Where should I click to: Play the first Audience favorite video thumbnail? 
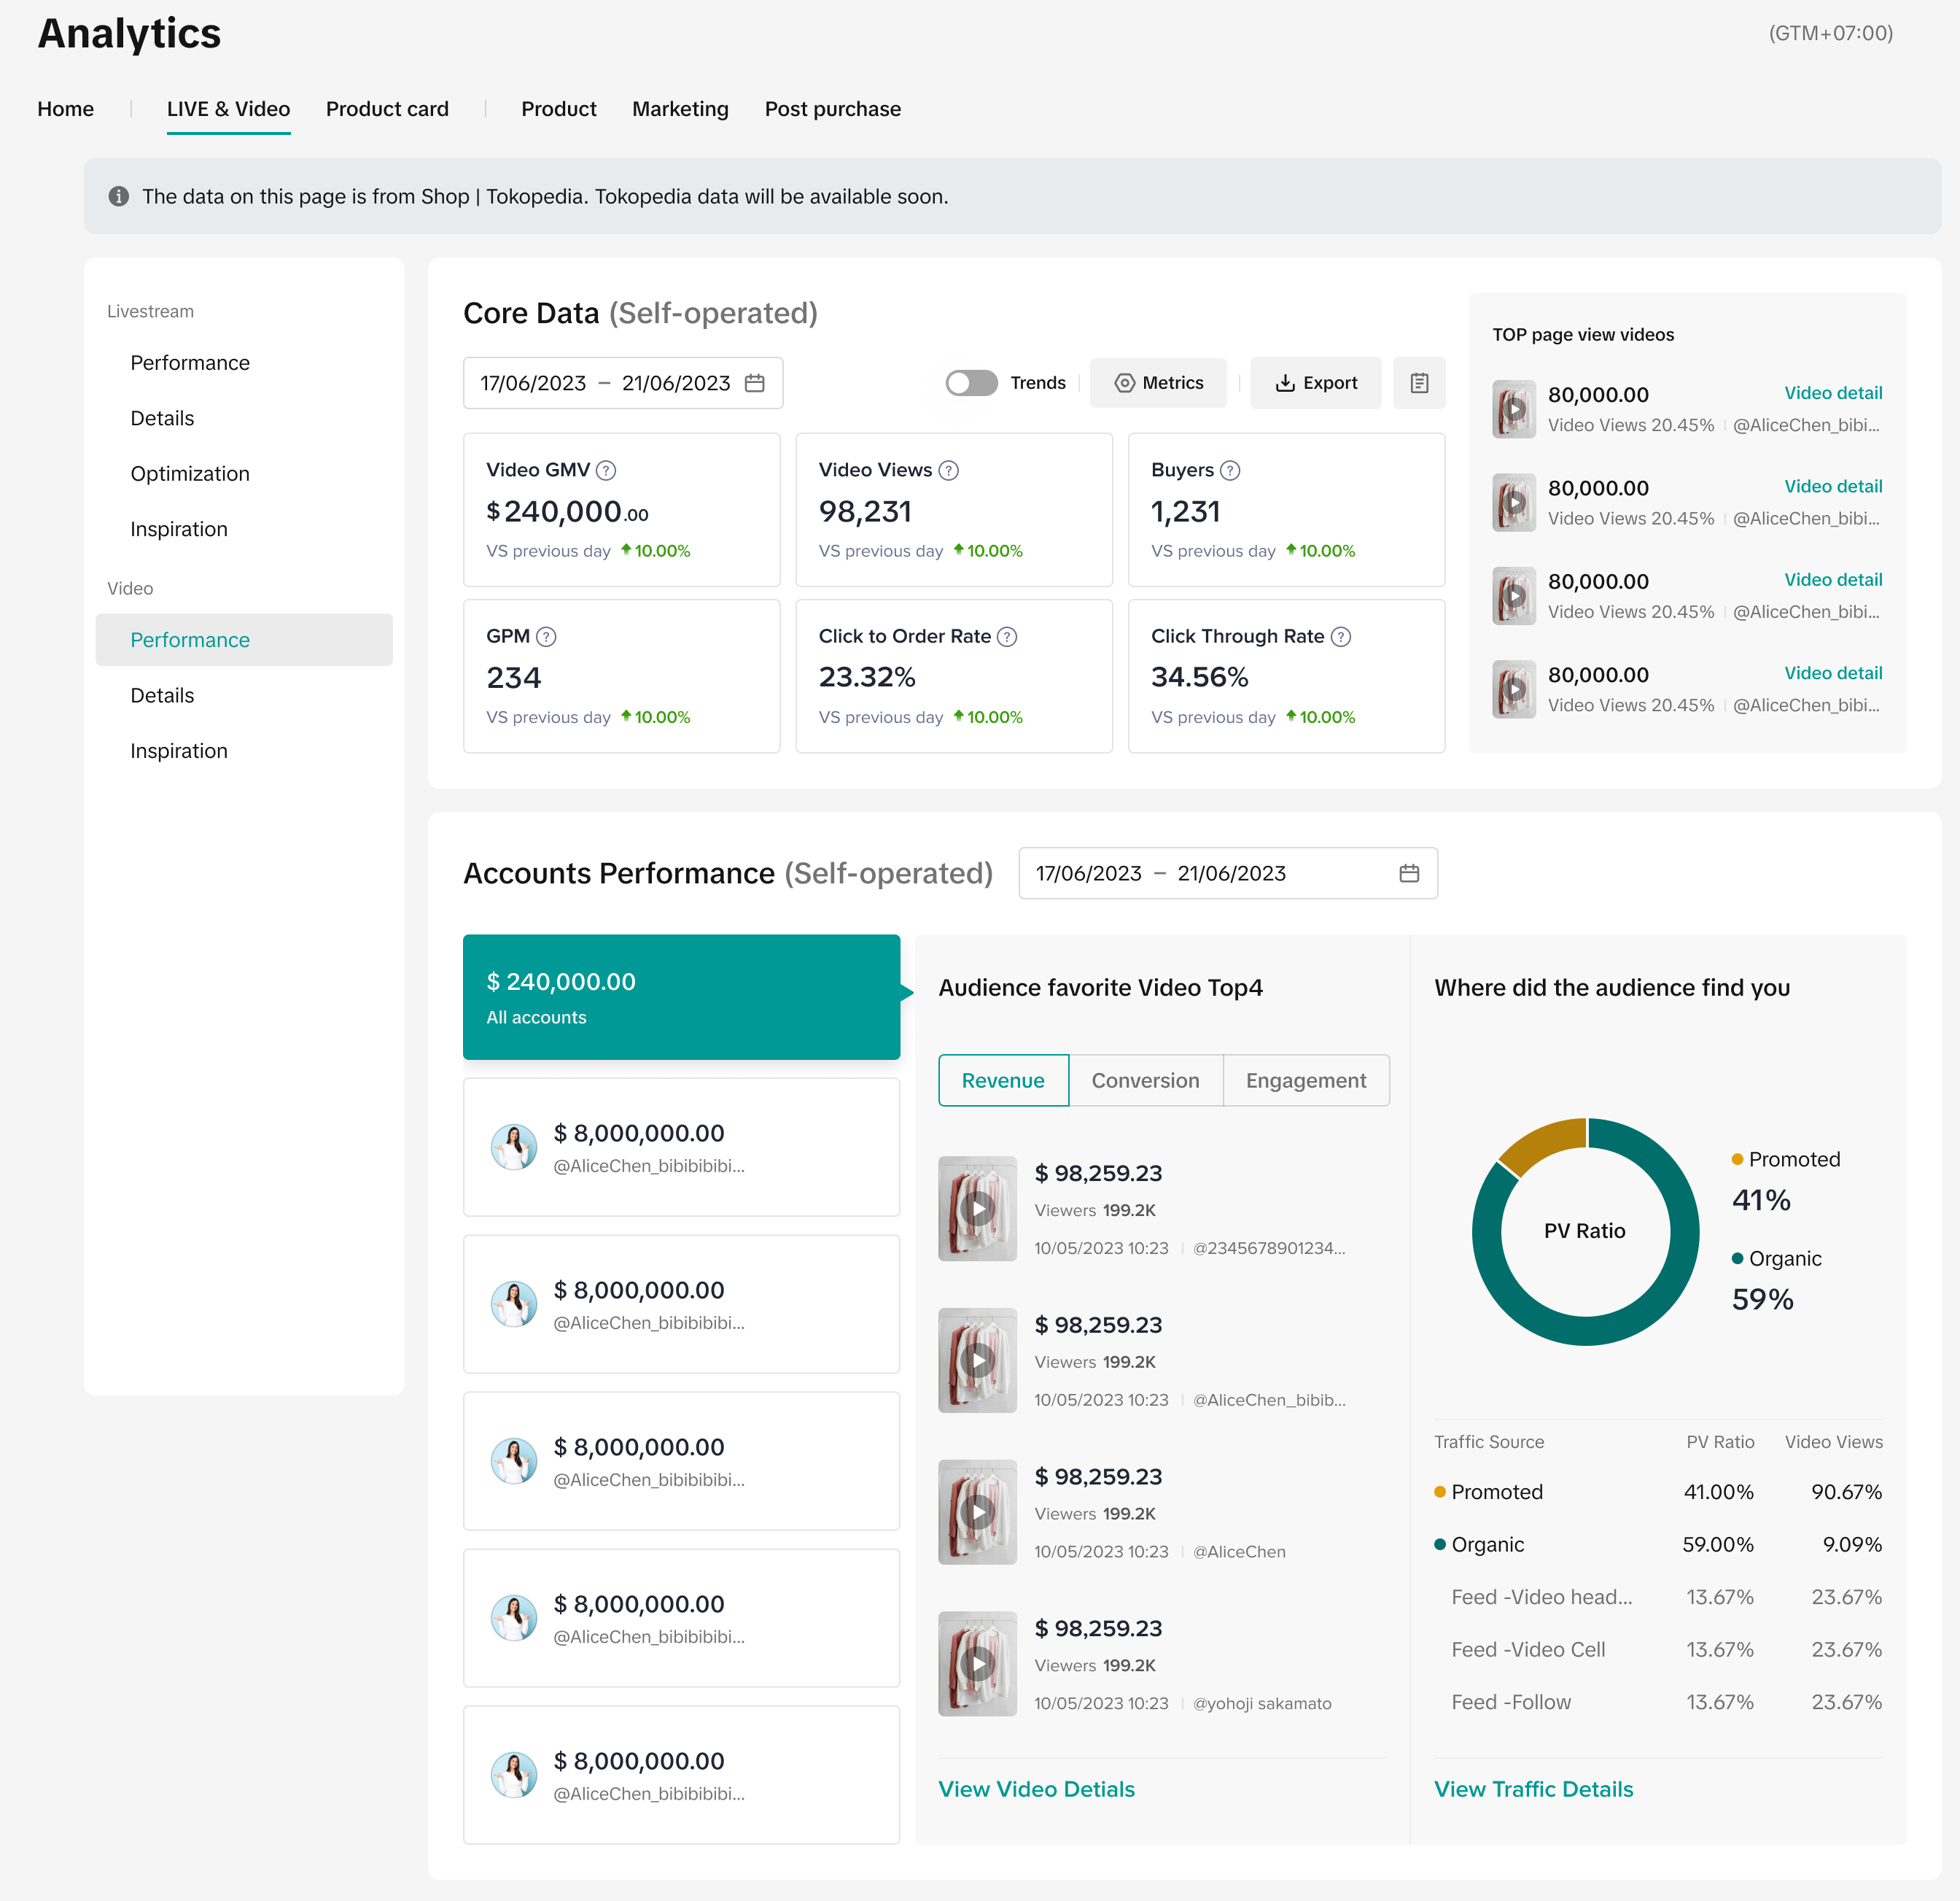pyautogui.click(x=977, y=1209)
